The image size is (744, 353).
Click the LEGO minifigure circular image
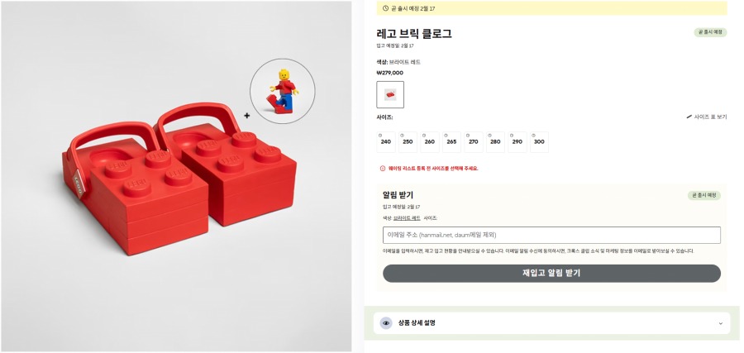283,90
